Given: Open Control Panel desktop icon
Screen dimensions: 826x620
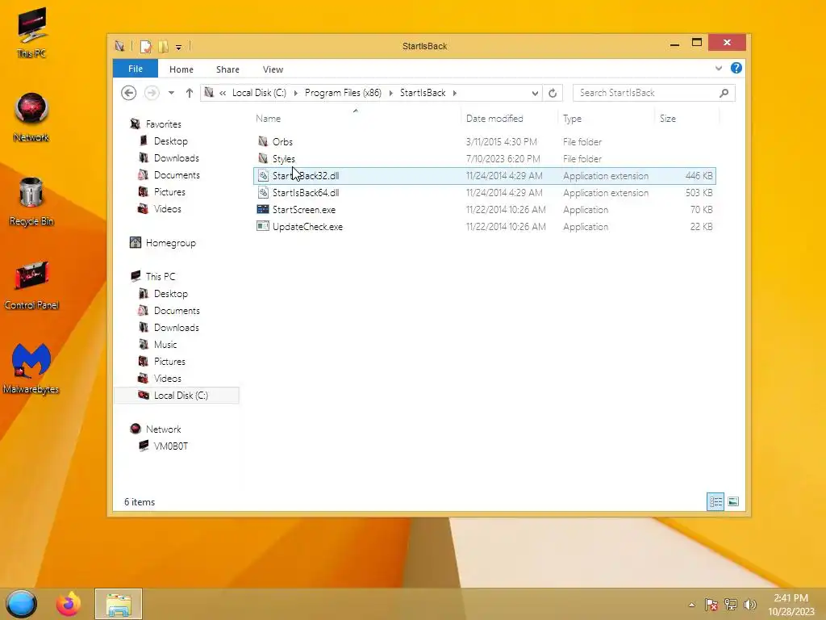Looking at the screenshot, I should point(31,285).
